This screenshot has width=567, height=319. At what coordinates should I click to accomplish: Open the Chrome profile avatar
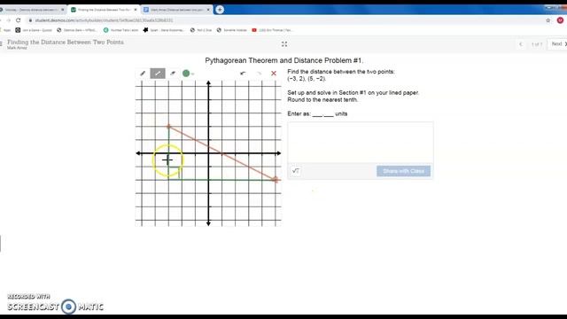(x=560, y=20)
